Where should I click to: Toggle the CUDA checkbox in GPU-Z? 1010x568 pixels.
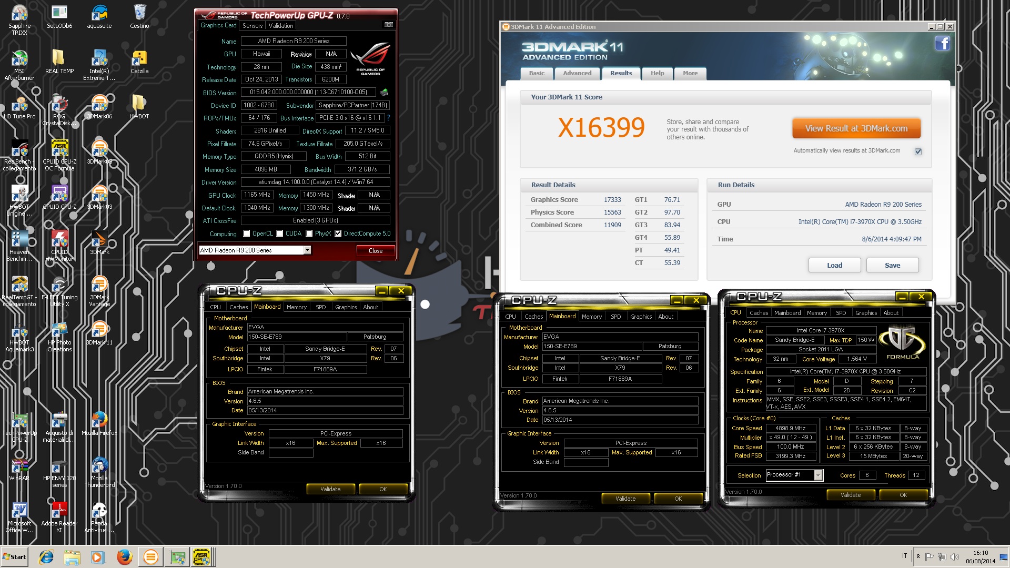[x=280, y=234]
